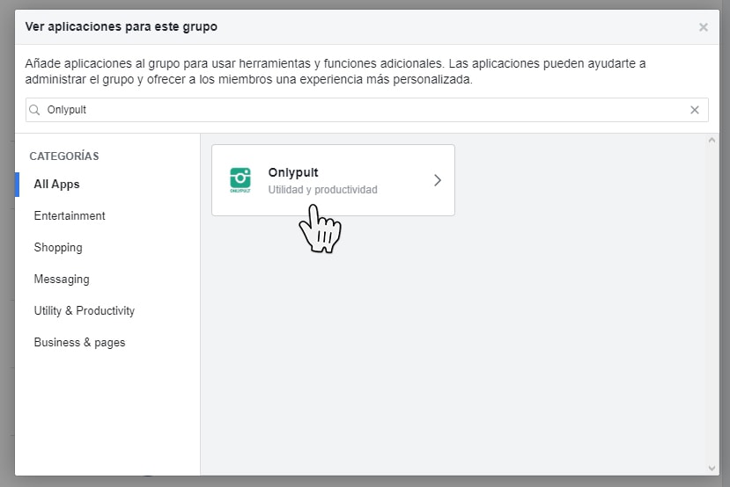Select the All Apps category
This screenshot has height=487, width=730.
click(x=56, y=185)
